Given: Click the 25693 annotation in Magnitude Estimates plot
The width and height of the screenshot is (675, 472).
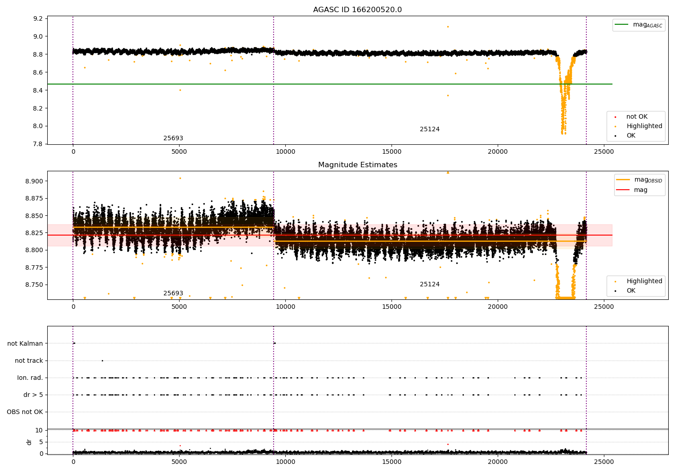Looking at the screenshot, I should [173, 294].
